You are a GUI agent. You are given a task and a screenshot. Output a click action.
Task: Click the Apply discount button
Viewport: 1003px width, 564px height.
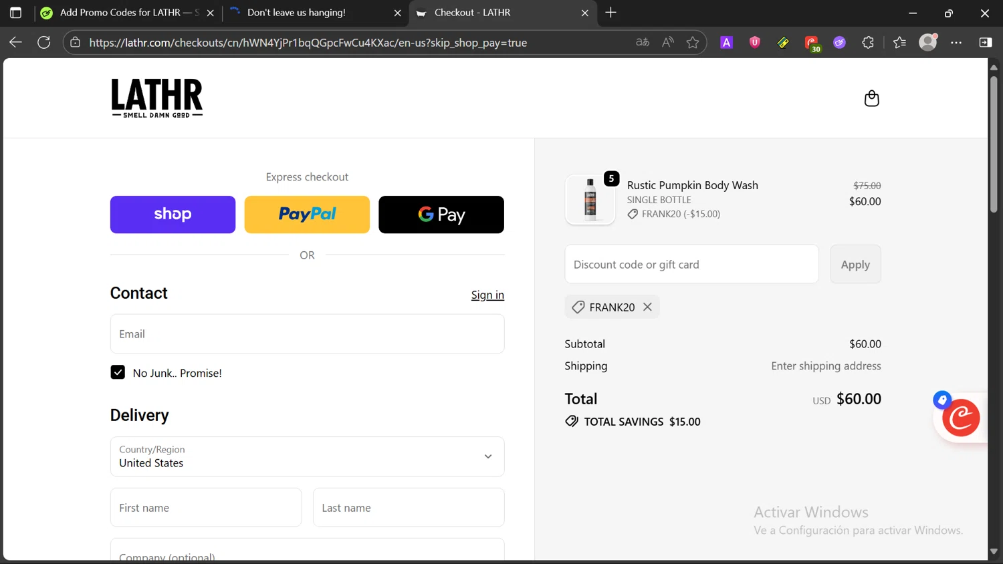point(855,265)
